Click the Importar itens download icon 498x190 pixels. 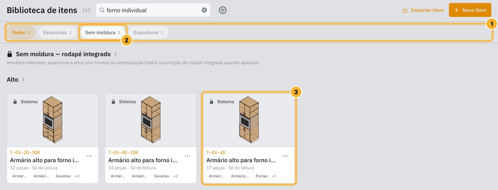(405, 10)
